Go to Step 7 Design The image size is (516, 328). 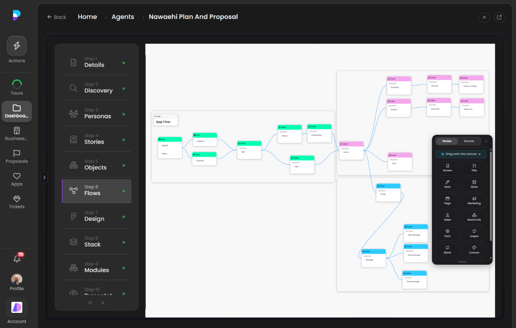pos(97,216)
